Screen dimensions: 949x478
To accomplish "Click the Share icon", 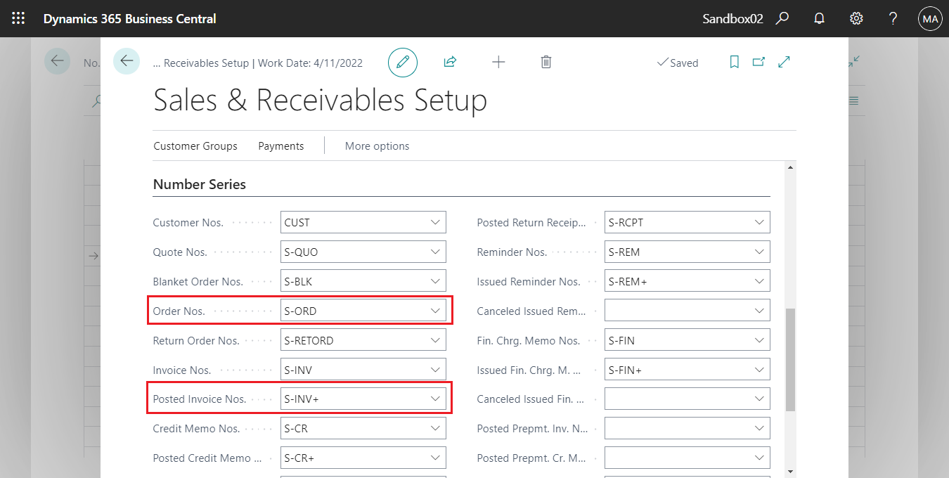I will coord(450,62).
